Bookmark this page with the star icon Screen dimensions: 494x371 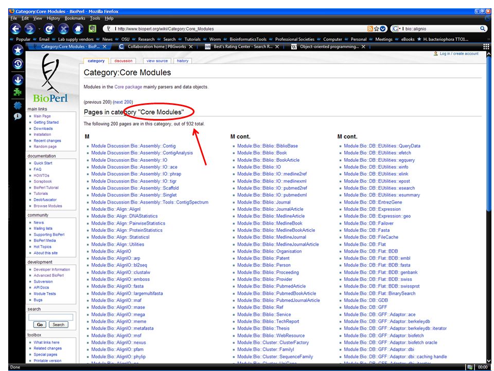tap(376, 29)
